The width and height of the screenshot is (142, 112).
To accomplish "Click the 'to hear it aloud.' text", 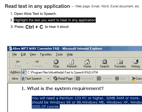I will [x=57, y=27].
